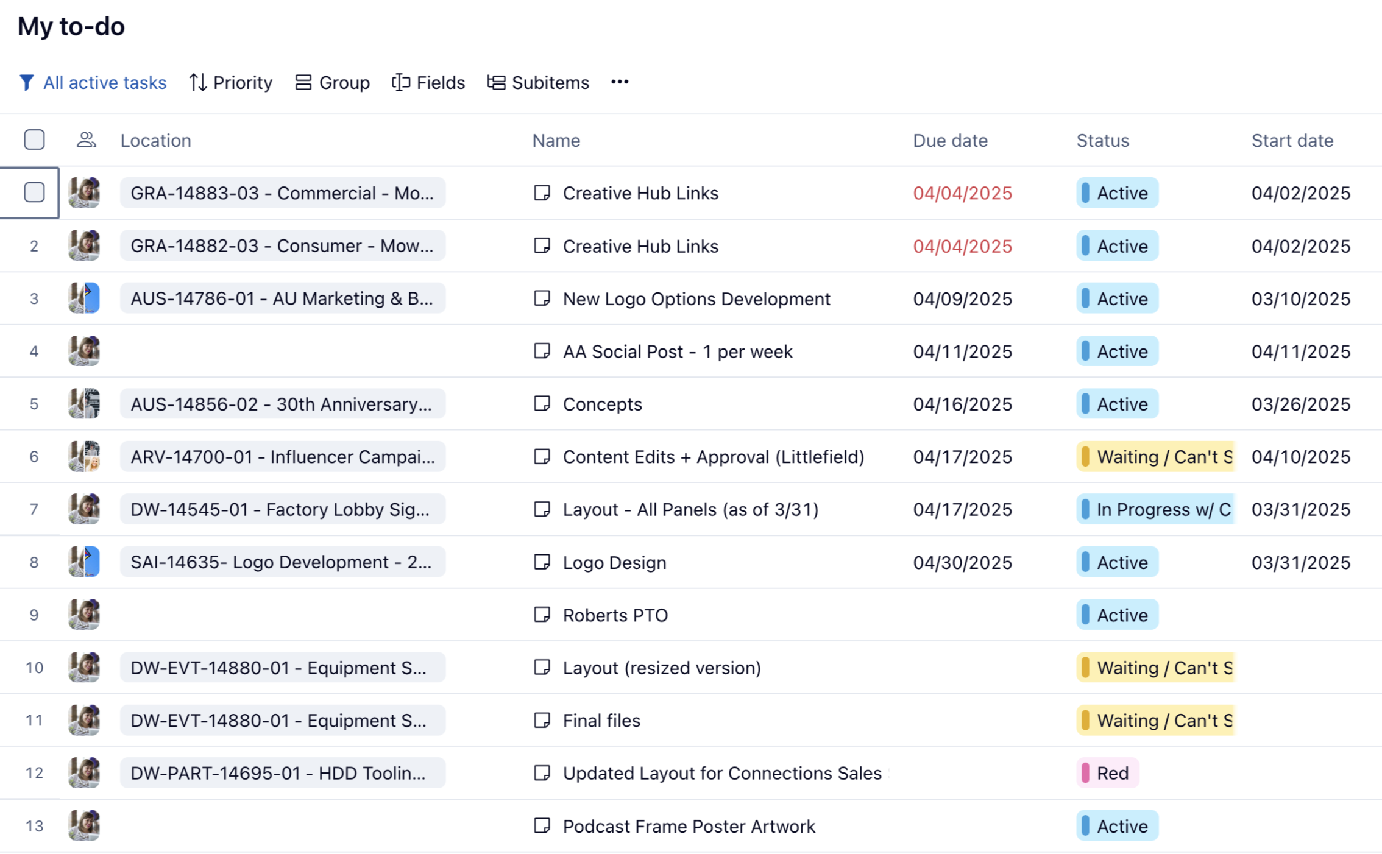Open the Fields column picker
The width and height of the screenshot is (1382, 854).
(428, 82)
